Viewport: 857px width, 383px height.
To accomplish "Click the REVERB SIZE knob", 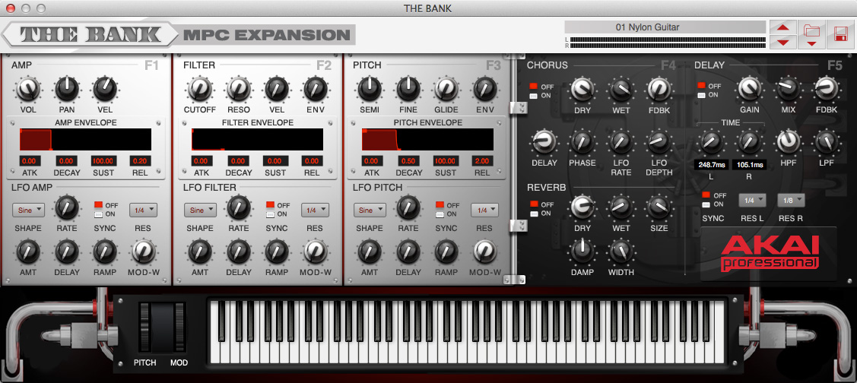I will pyautogui.click(x=659, y=207).
